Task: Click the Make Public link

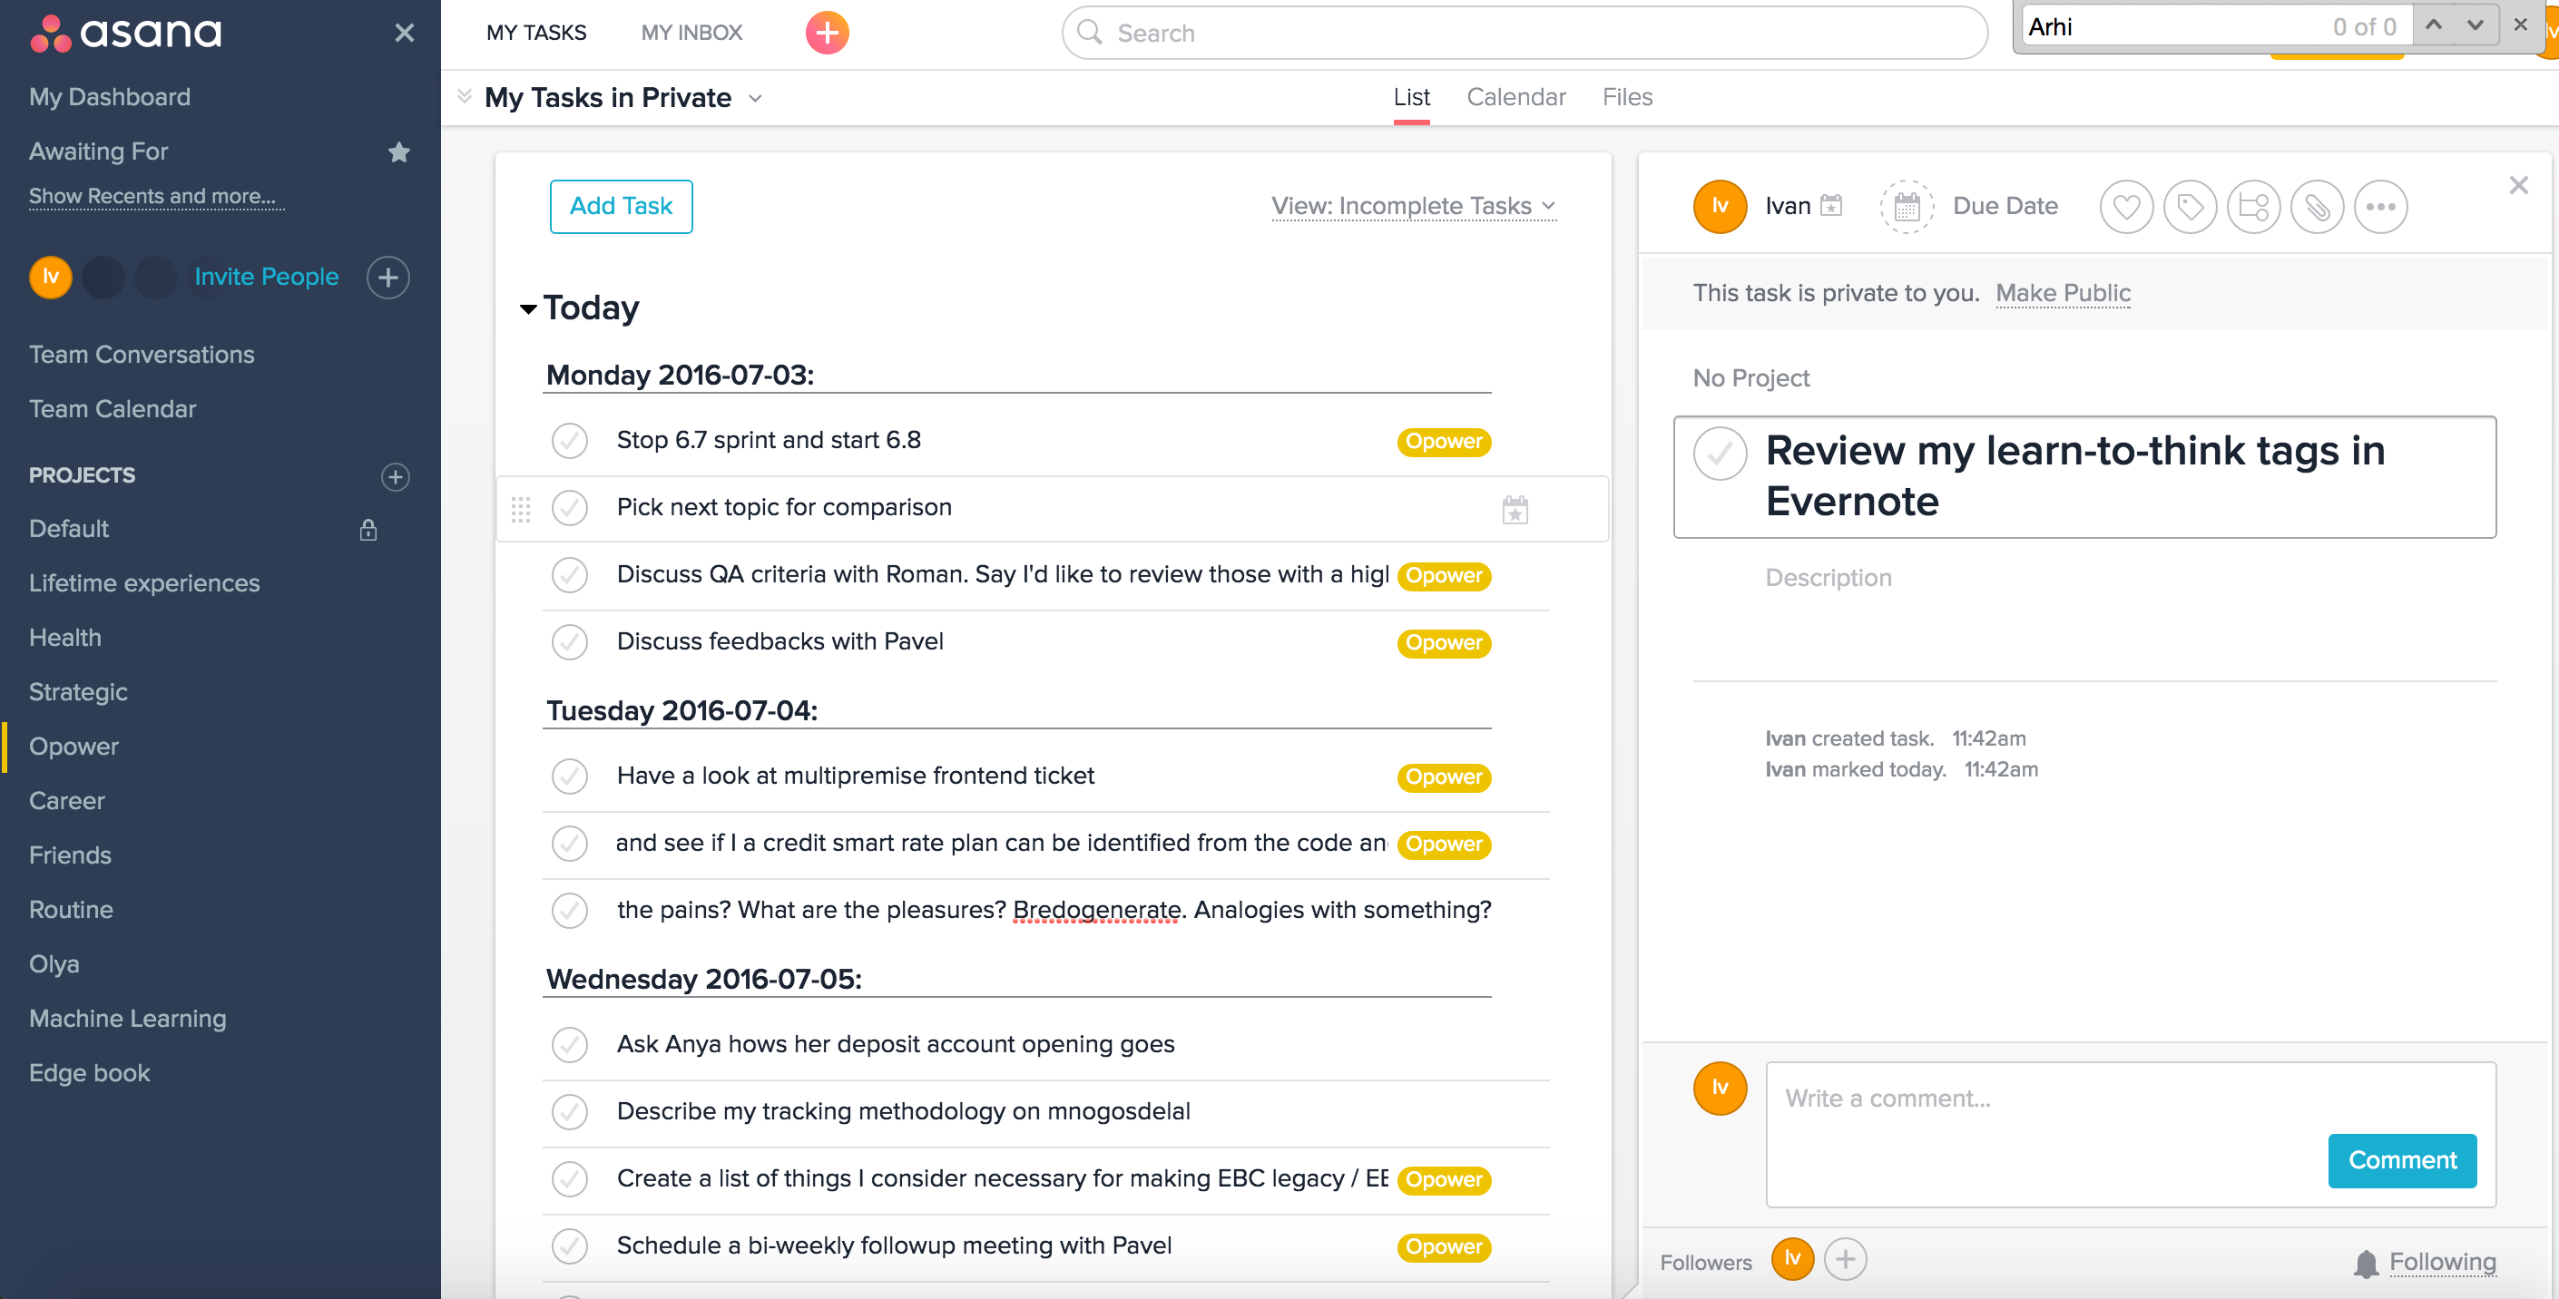Action: (x=2063, y=293)
